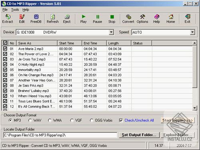Toggle the header select-all checkbox

coord(5,43)
